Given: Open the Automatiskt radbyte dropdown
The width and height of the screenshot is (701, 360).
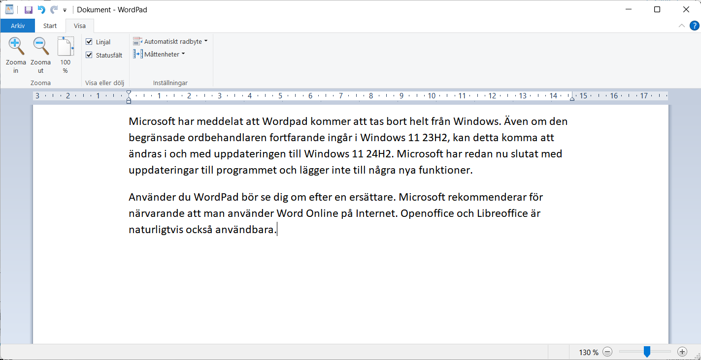Looking at the screenshot, I should pyautogui.click(x=206, y=41).
